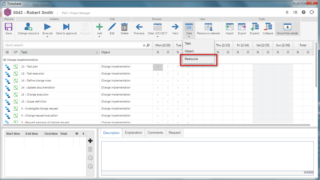Click the Mon [2/20] column header

pyautogui.click(x=163, y=45)
